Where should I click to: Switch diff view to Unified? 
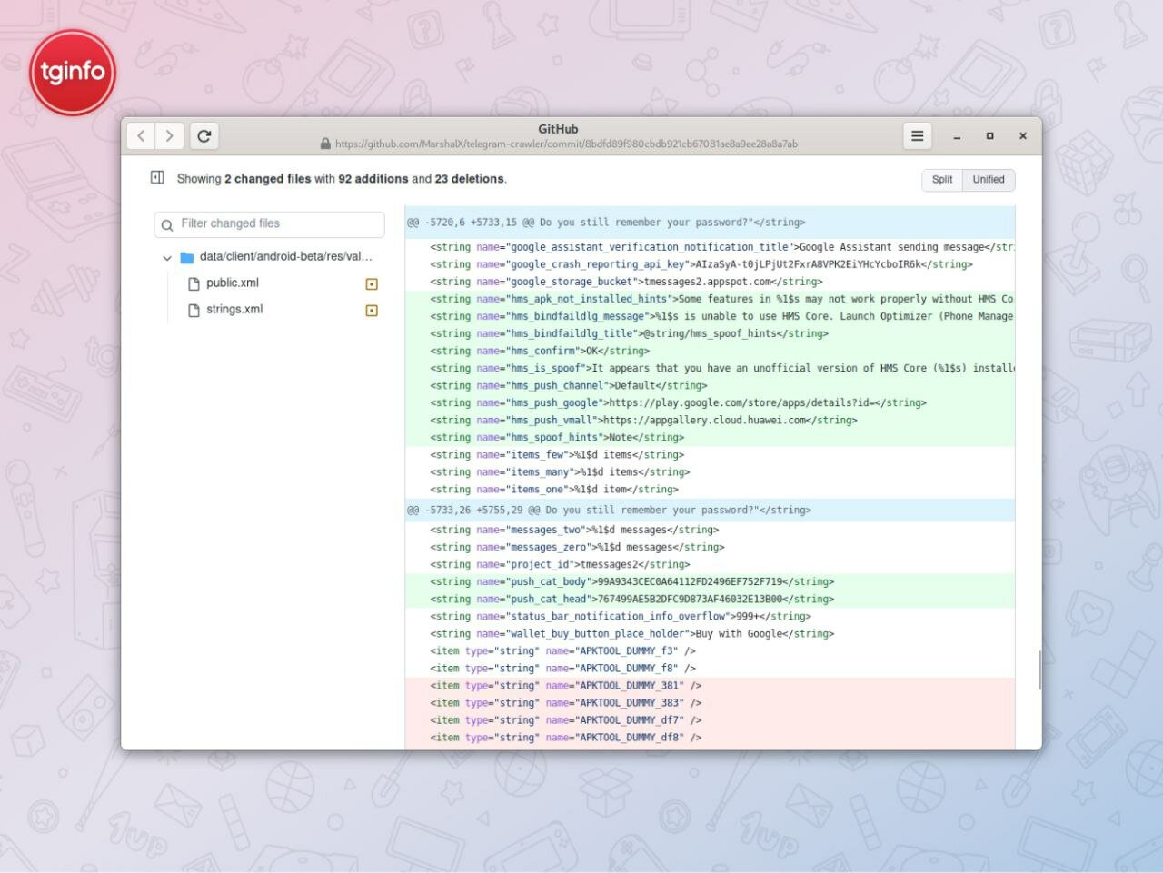coord(989,180)
